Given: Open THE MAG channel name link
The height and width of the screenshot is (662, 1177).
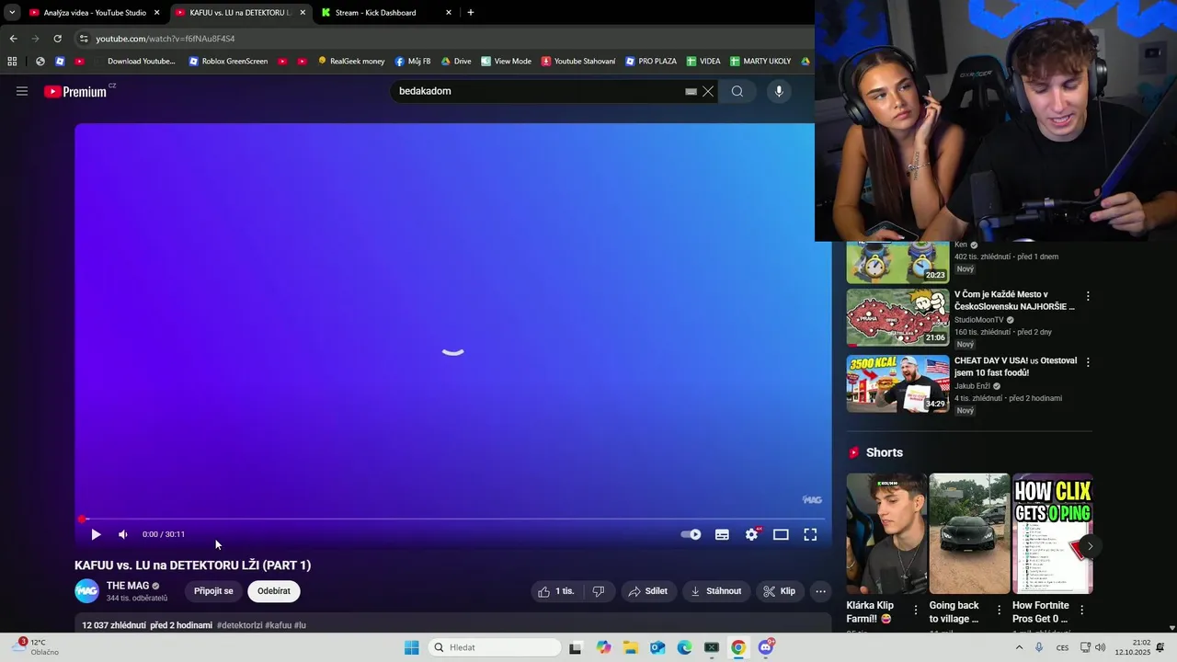Looking at the screenshot, I should tap(127, 586).
